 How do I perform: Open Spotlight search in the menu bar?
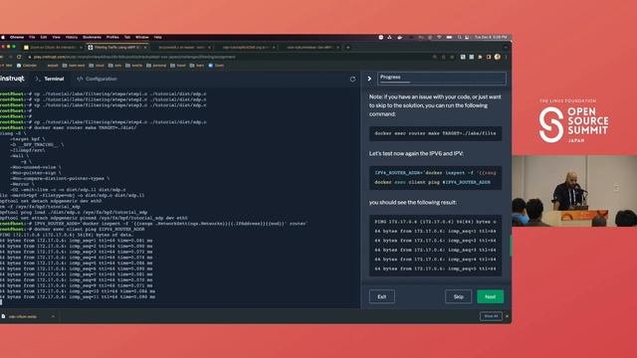(460, 38)
